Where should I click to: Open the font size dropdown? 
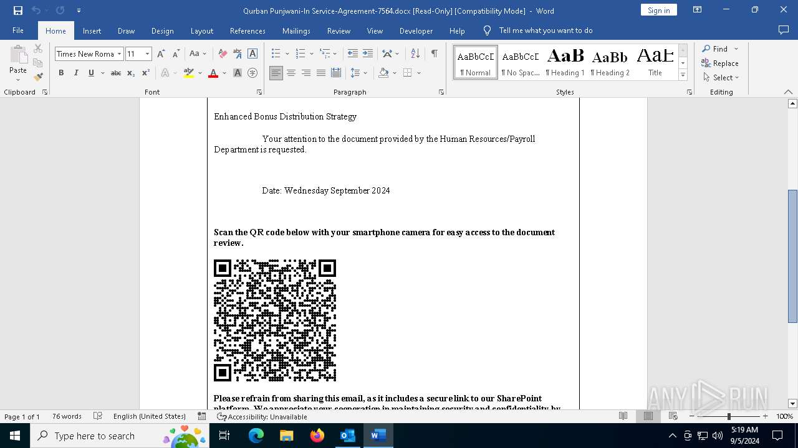coord(148,54)
